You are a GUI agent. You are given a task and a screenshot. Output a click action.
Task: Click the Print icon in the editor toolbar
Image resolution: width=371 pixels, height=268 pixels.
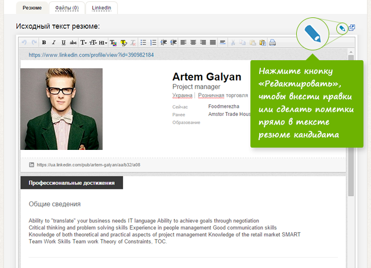[272, 42]
